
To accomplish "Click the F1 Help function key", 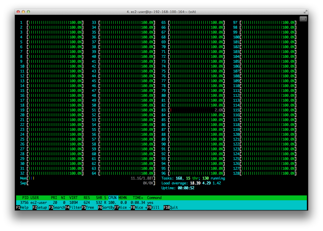I will click(x=22, y=207).
